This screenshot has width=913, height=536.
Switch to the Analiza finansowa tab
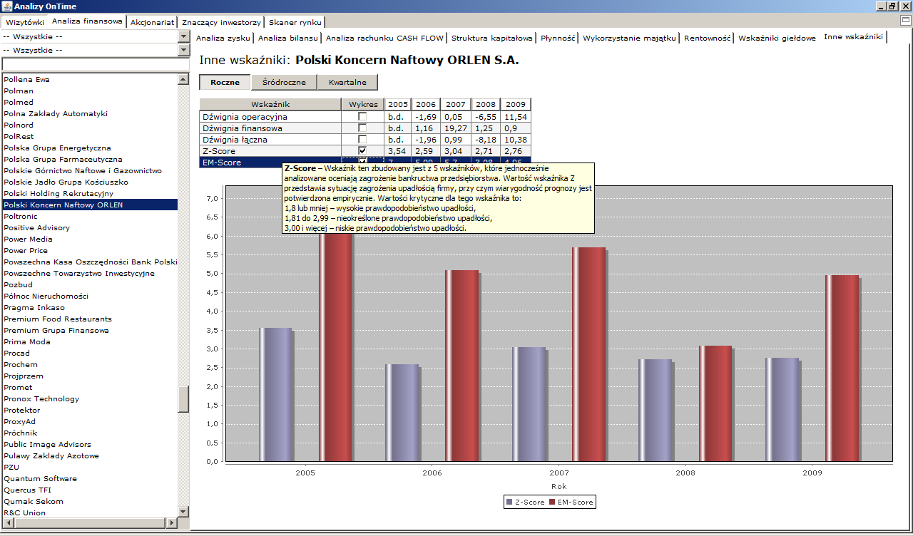click(87, 21)
